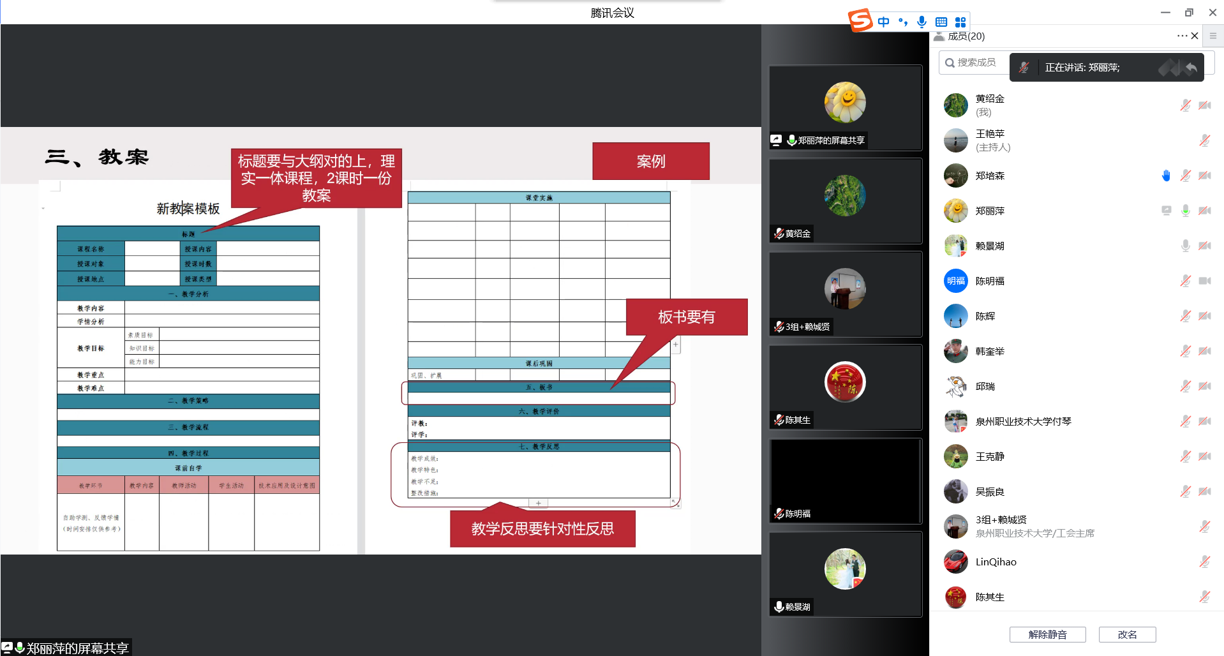Mute 赖景湖's active microphone
The width and height of the screenshot is (1224, 656).
1186,245
